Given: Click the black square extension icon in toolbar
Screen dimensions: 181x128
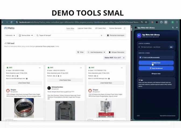Looking at the screenshot, I should point(157,22).
